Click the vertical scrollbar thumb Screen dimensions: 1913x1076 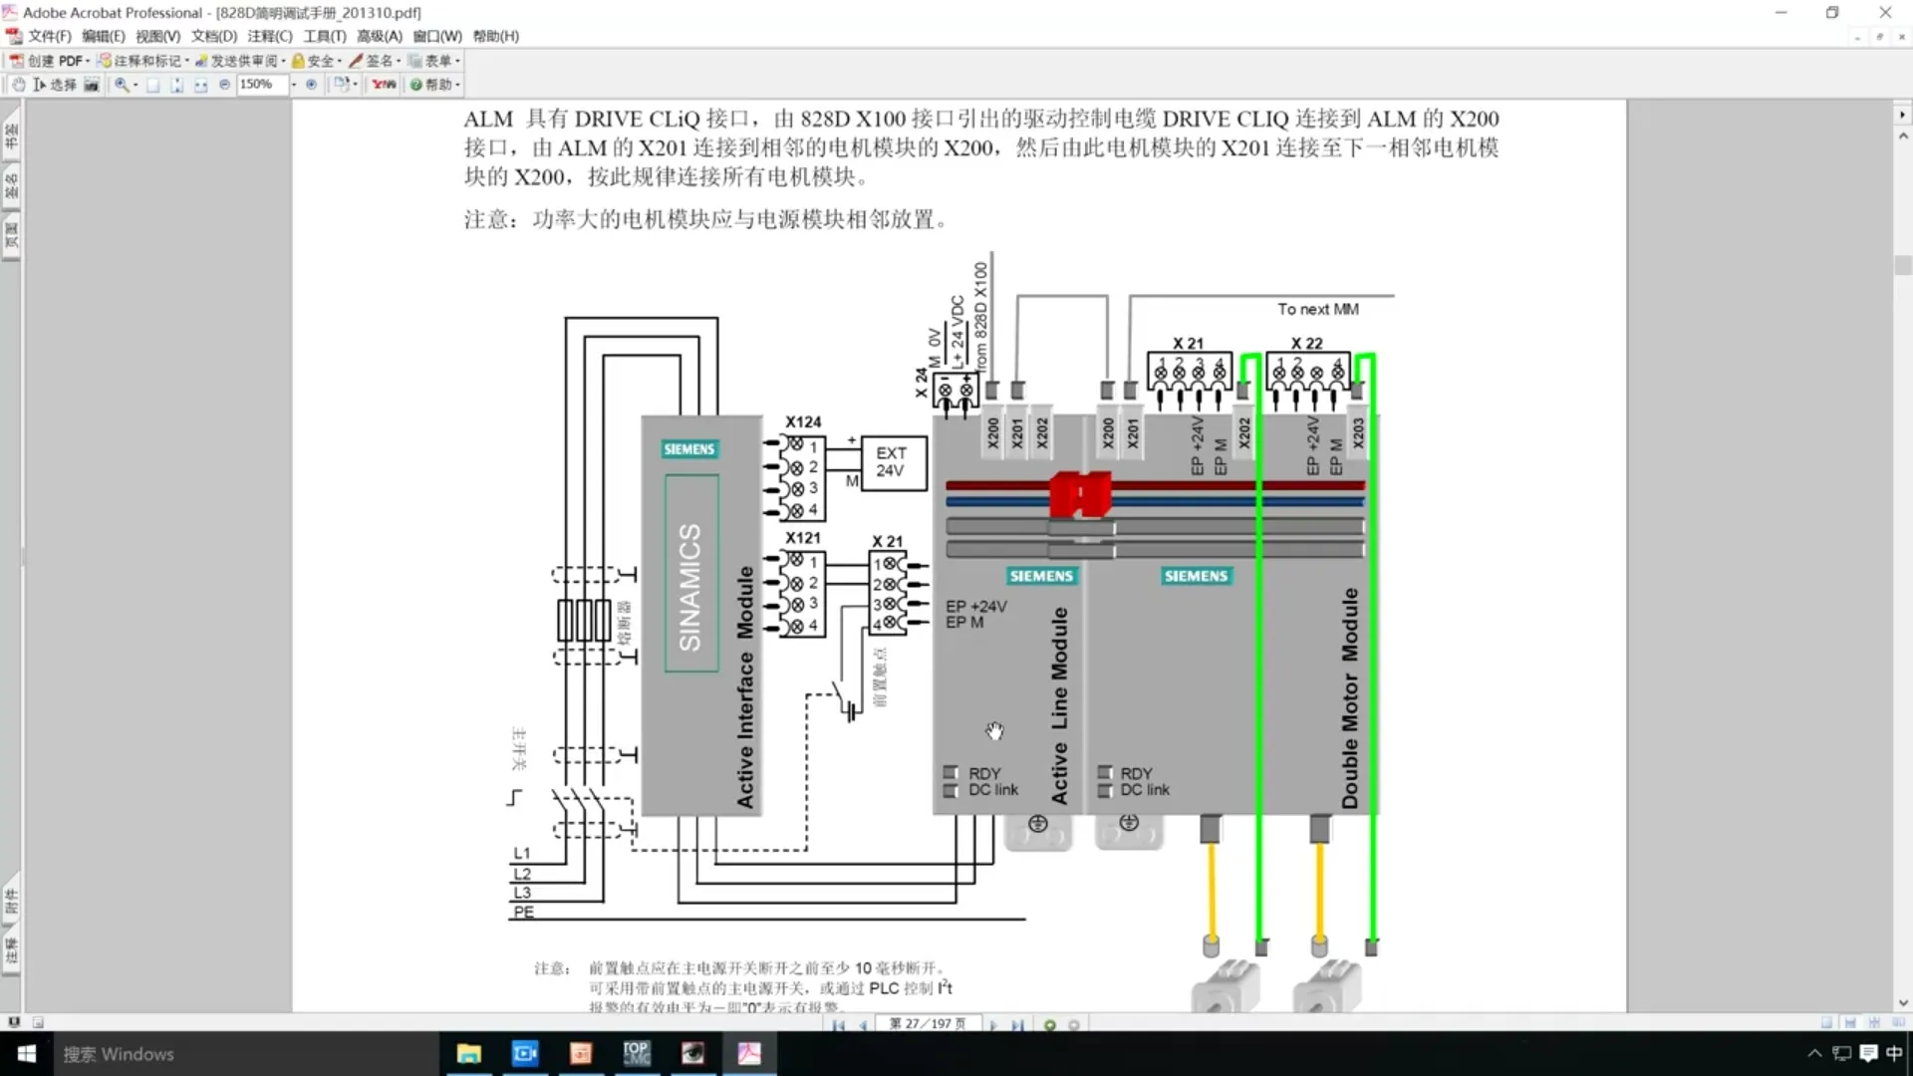point(1902,265)
